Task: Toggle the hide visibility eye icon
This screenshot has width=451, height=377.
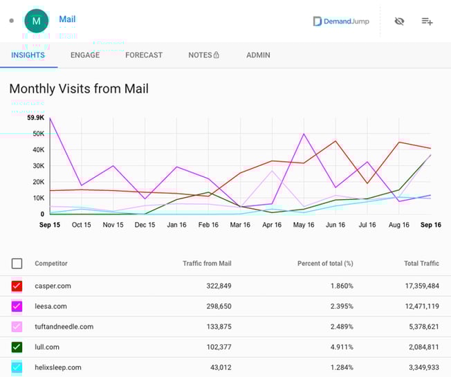Action: [x=399, y=21]
